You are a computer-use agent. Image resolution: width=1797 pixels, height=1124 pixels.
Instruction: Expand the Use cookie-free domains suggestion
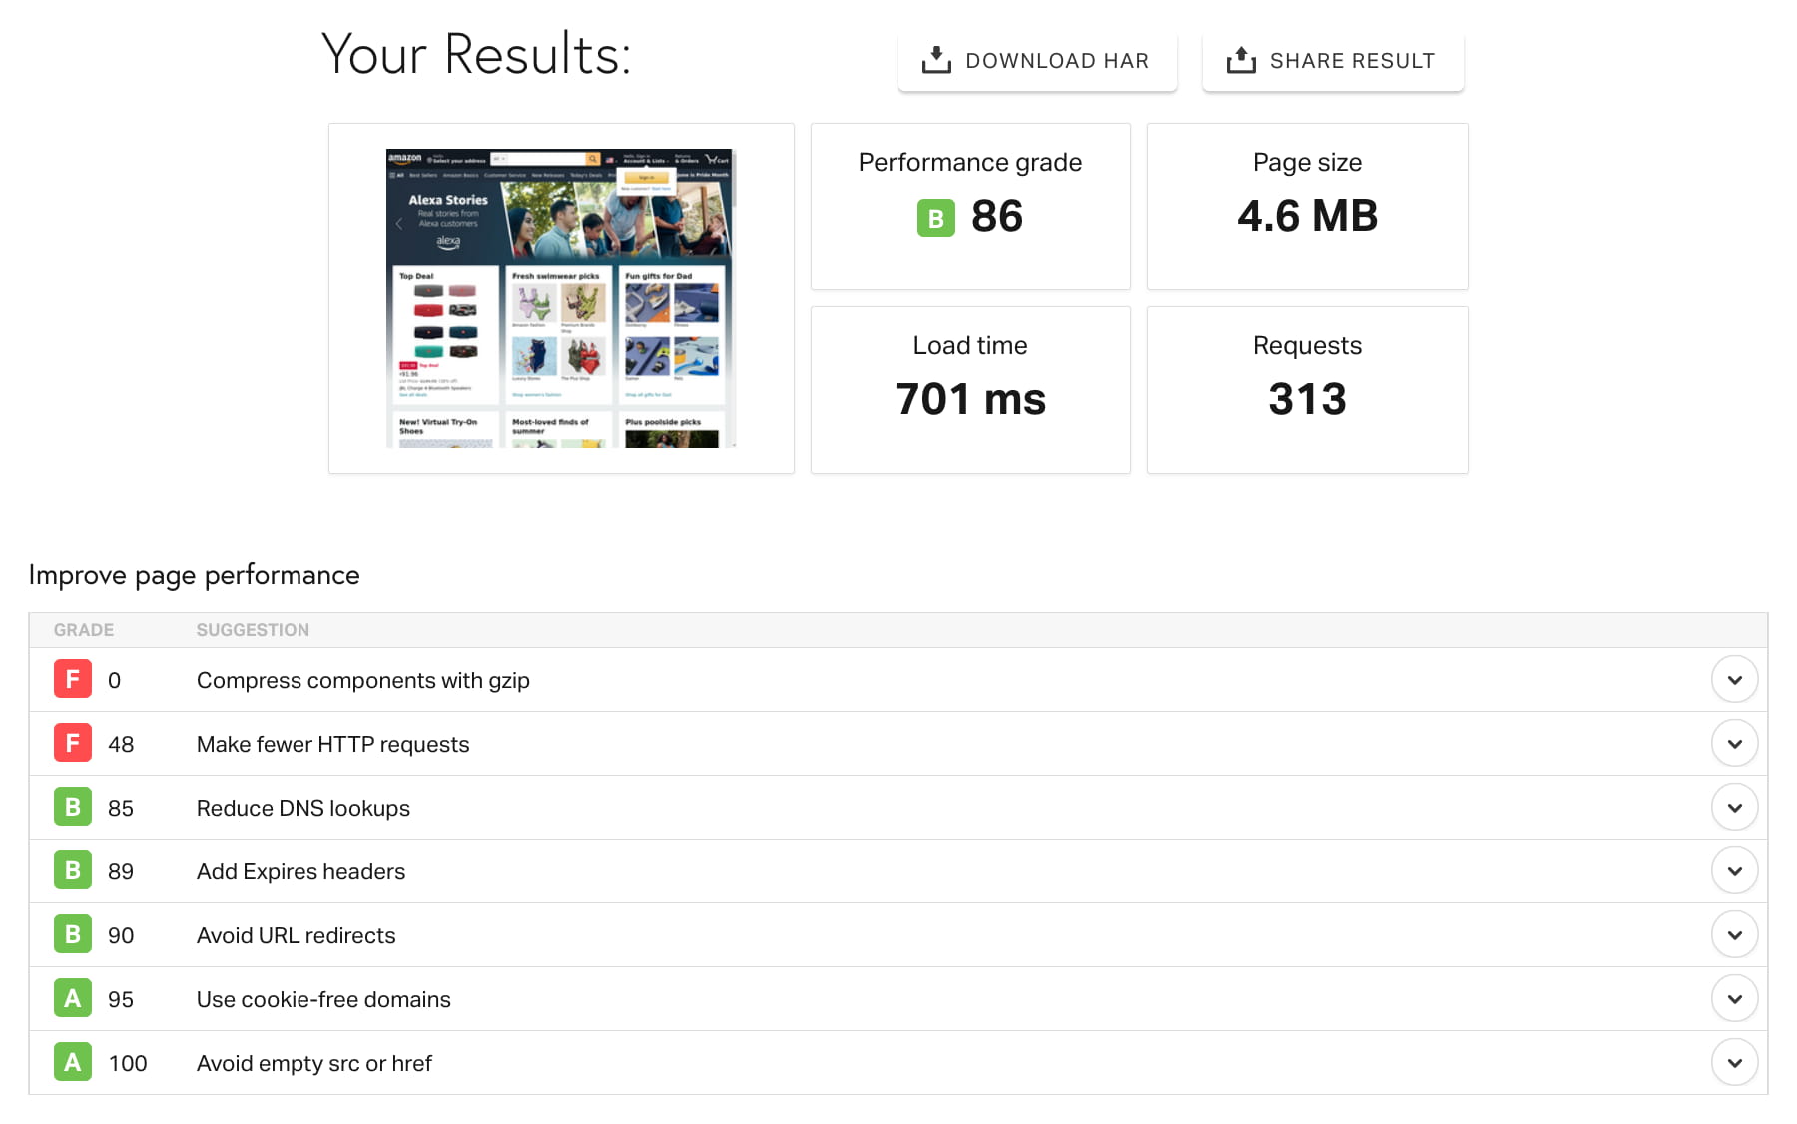pos(1735,998)
